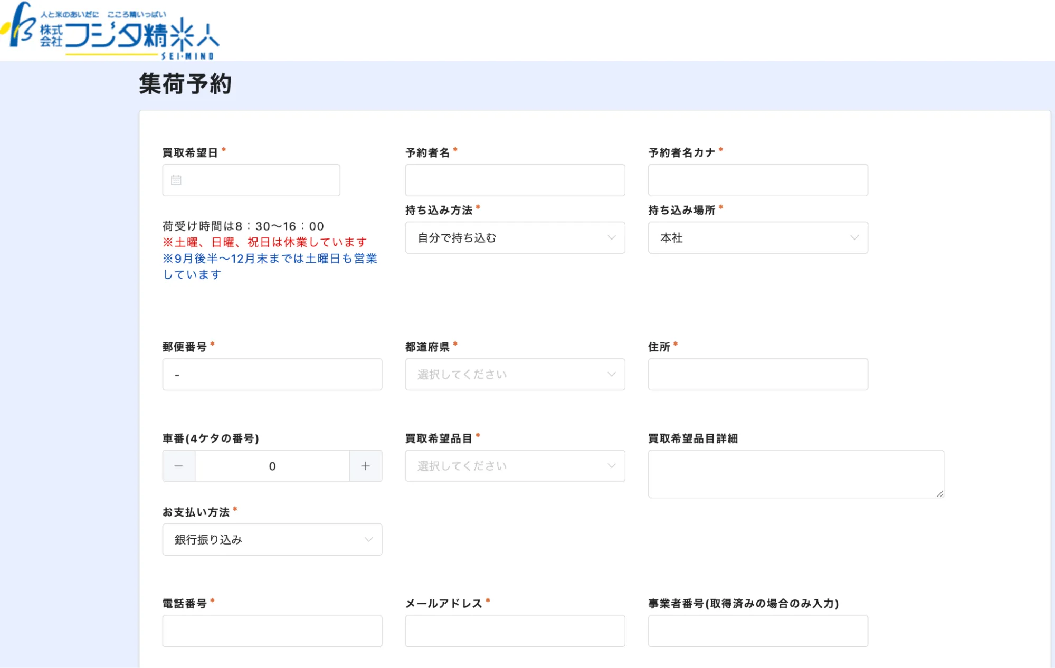The image size is (1055, 668).
Task: Click the 買取希望品目詳細 text area
Action: [x=795, y=474]
